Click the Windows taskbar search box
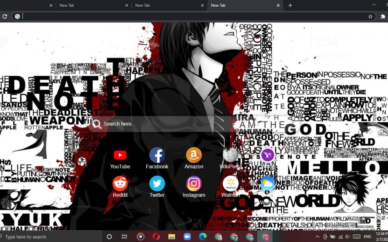 [51, 237]
